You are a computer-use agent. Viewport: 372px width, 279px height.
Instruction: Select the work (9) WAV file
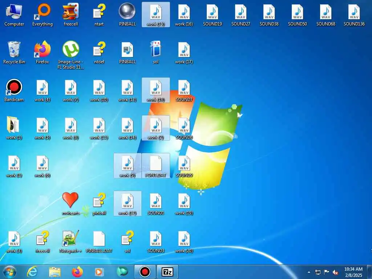[128, 166]
